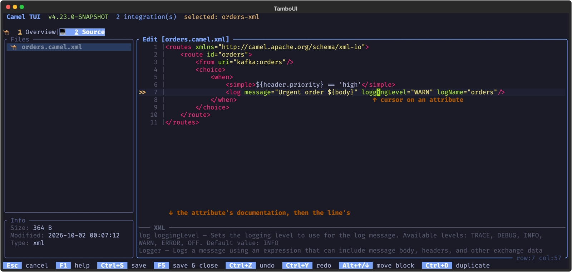This screenshot has height=272, width=572.
Task: Click the v4.23.0-SNAPSHOT version label
Action: (78, 17)
